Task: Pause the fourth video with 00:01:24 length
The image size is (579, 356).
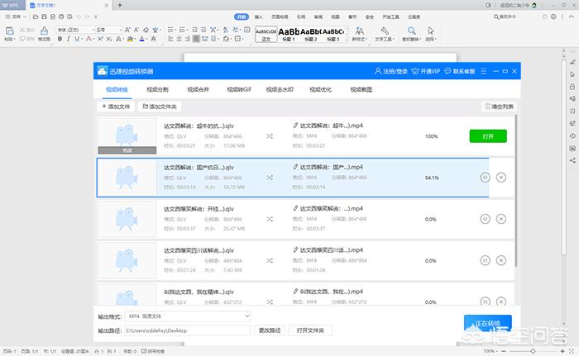Action: (485, 260)
